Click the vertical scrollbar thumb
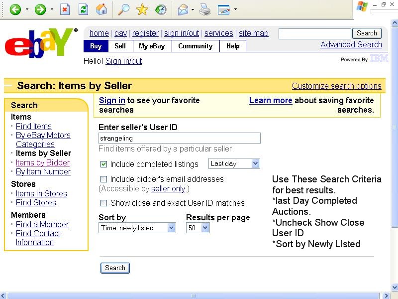 pyautogui.click(x=395, y=127)
